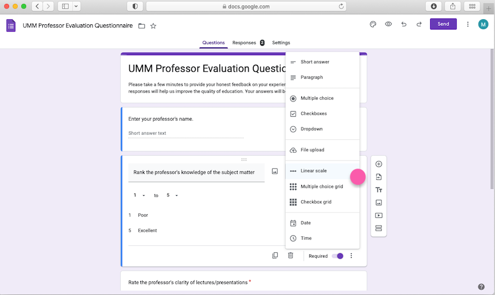Viewport: 495px width, 295px height.
Task: Click the add section icon
Action: click(379, 228)
